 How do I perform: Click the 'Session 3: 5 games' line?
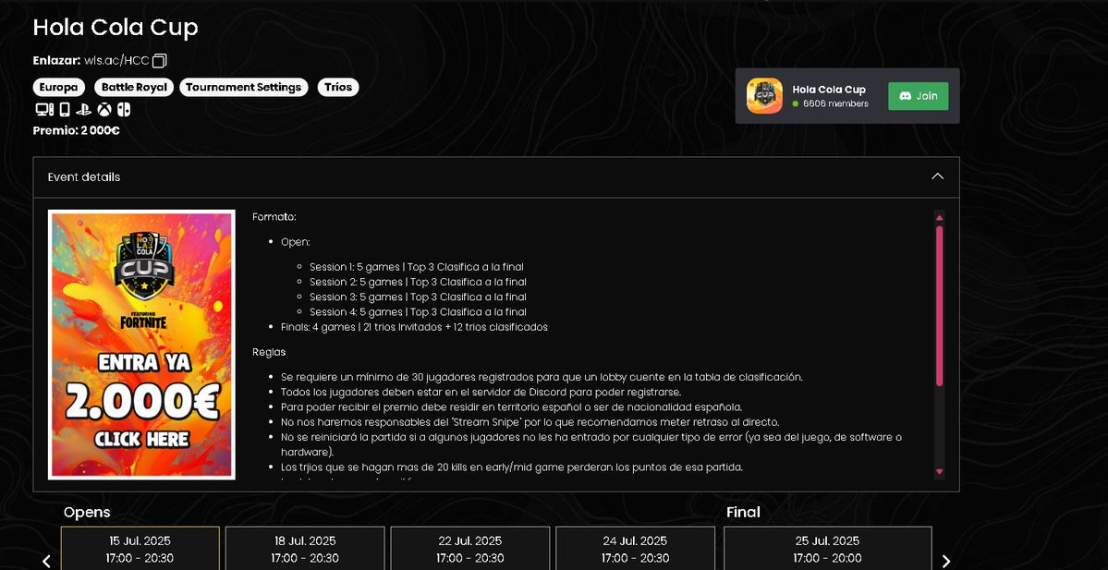click(418, 297)
